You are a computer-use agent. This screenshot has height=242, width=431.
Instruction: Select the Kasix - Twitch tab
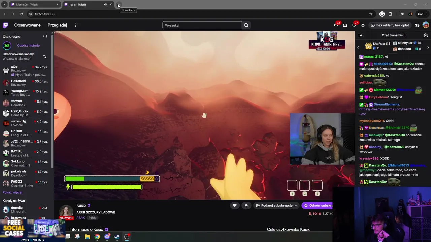point(88,5)
